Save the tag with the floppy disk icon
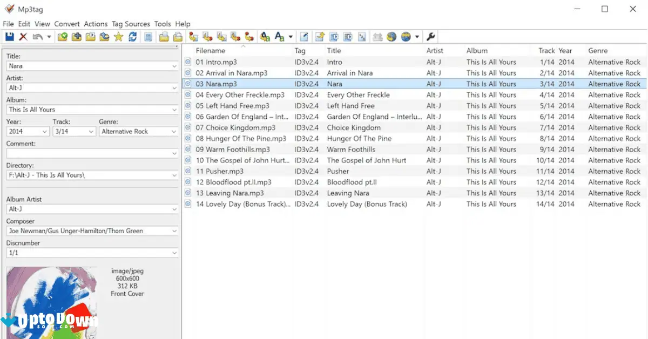The image size is (648, 339). (9, 36)
